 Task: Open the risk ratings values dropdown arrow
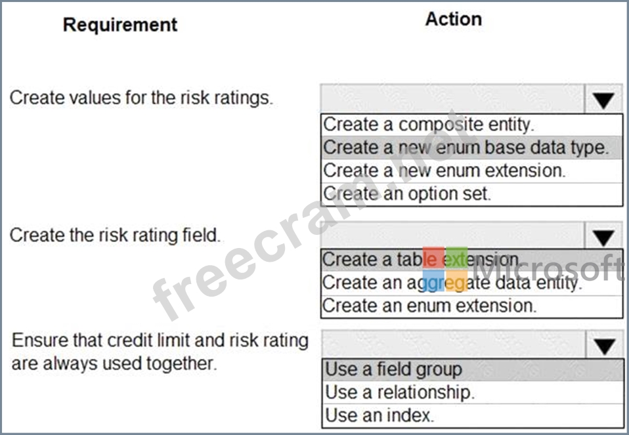pyautogui.click(x=604, y=99)
